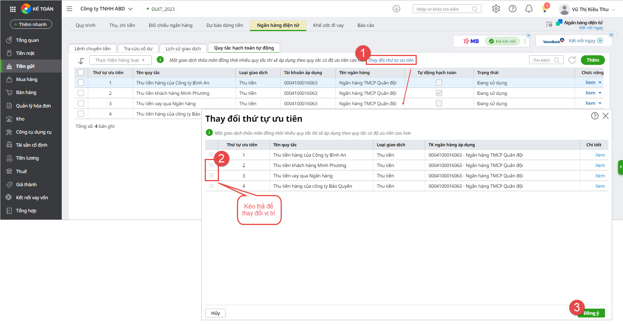623x324 pixels.
Task: Open help icon in priority dialog
Action: [x=595, y=116]
